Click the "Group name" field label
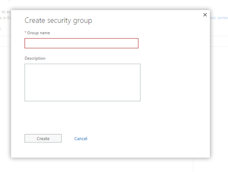The image size is (228, 172). point(39,33)
